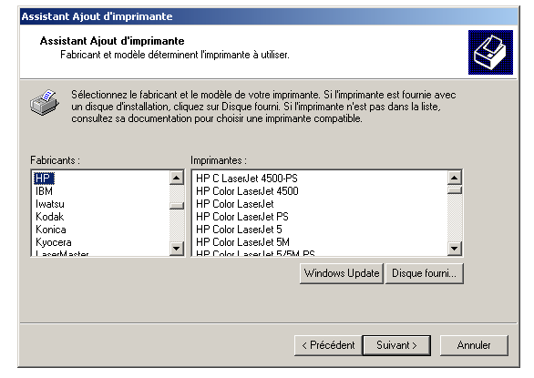The width and height of the screenshot is (534, 378).
Task: Select IBM in the manufacturers list
Action: click(x=45, y=191)
